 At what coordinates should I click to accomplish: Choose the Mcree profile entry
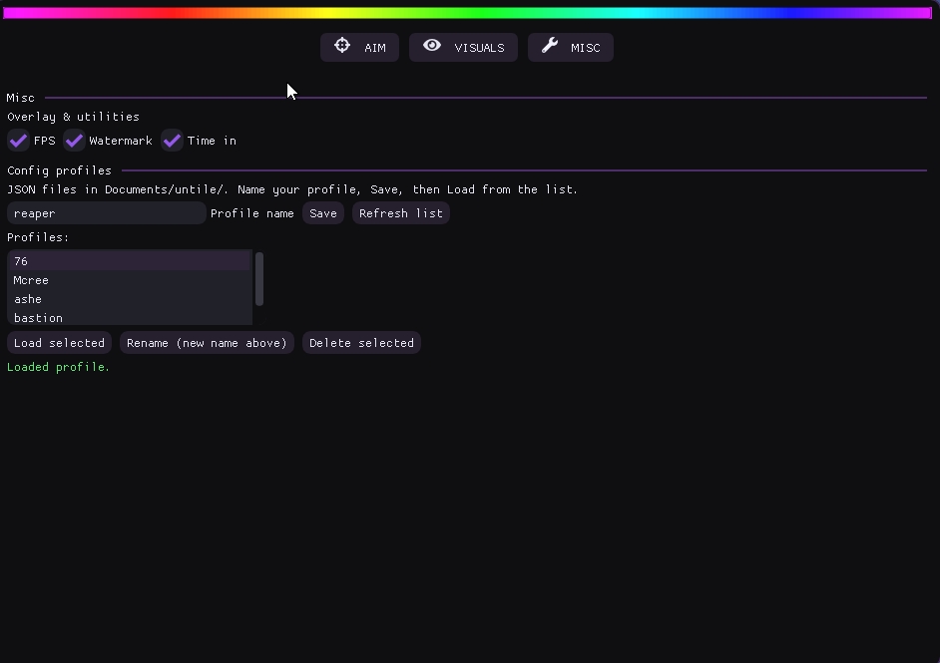tap(130, 280)
